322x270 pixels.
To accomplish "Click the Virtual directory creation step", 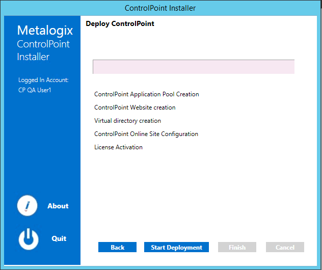I will click(127, 121).
